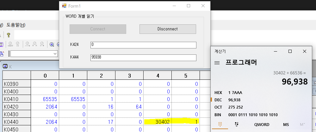The height and width of the screenshot is (132, 316).
Task: Click the gauge icon with wavy arrow
Action: click(x=28, y=44)
